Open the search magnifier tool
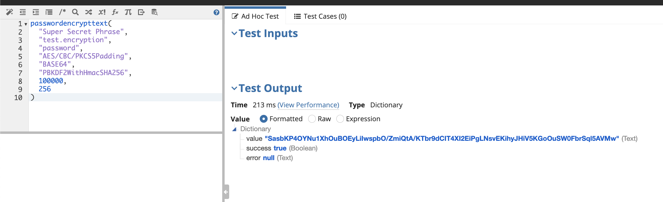The image size is (663, 202). click(75, 12)
